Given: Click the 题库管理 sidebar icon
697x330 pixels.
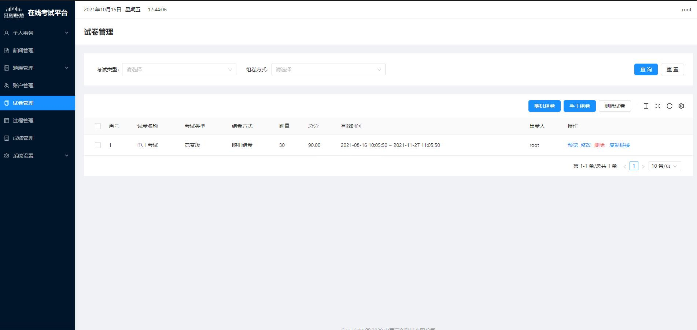Looking at the screenshot, I should tap(7, 68).
